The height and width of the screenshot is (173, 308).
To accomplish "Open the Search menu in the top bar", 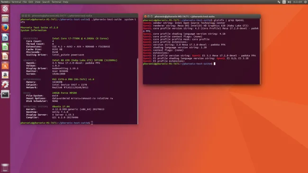I will (x=46, y=2).
